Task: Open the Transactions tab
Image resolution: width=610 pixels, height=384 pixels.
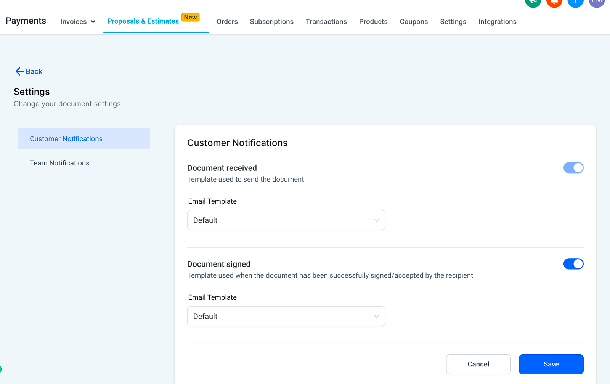Action: [326, 22]
